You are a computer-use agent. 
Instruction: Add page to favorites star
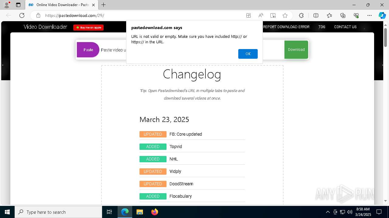point(285,15)
